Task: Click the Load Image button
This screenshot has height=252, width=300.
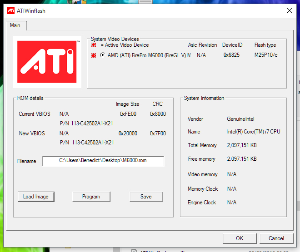Action: pos(36,197)
